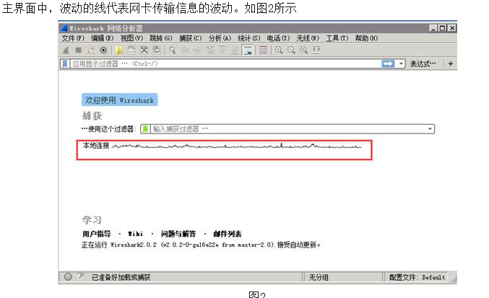Click green capture filter bookmark icon

click(145, 129)
